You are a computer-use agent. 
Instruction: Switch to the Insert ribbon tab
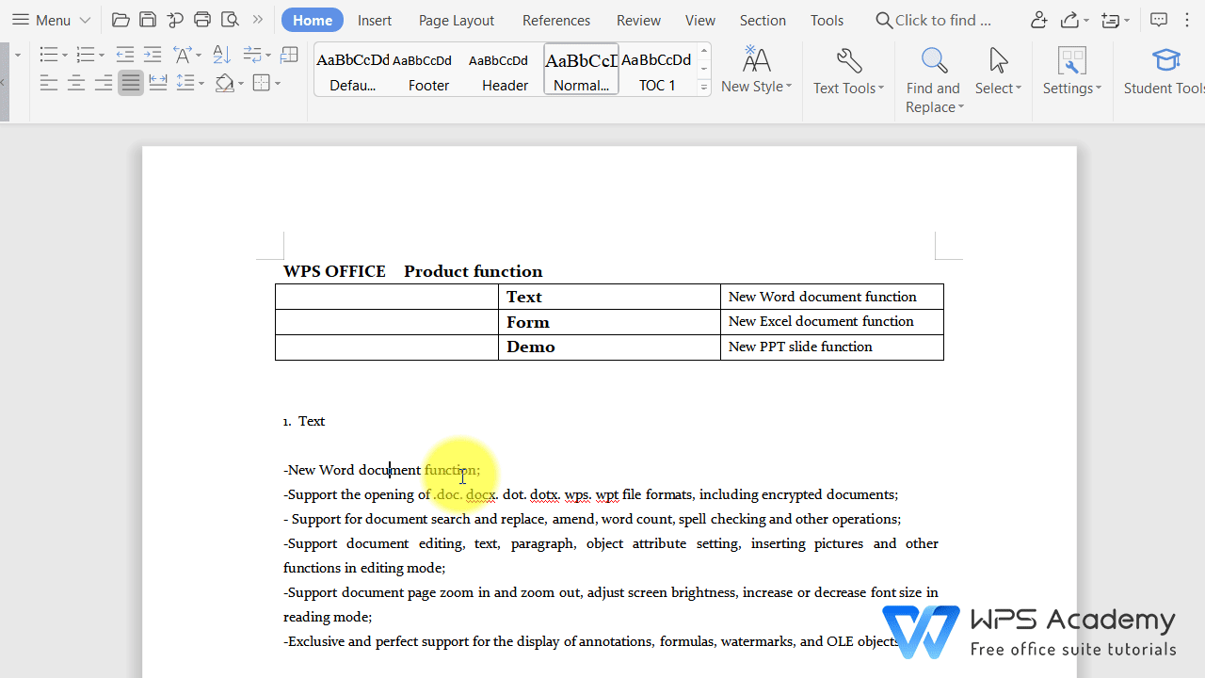coord(375,19)
